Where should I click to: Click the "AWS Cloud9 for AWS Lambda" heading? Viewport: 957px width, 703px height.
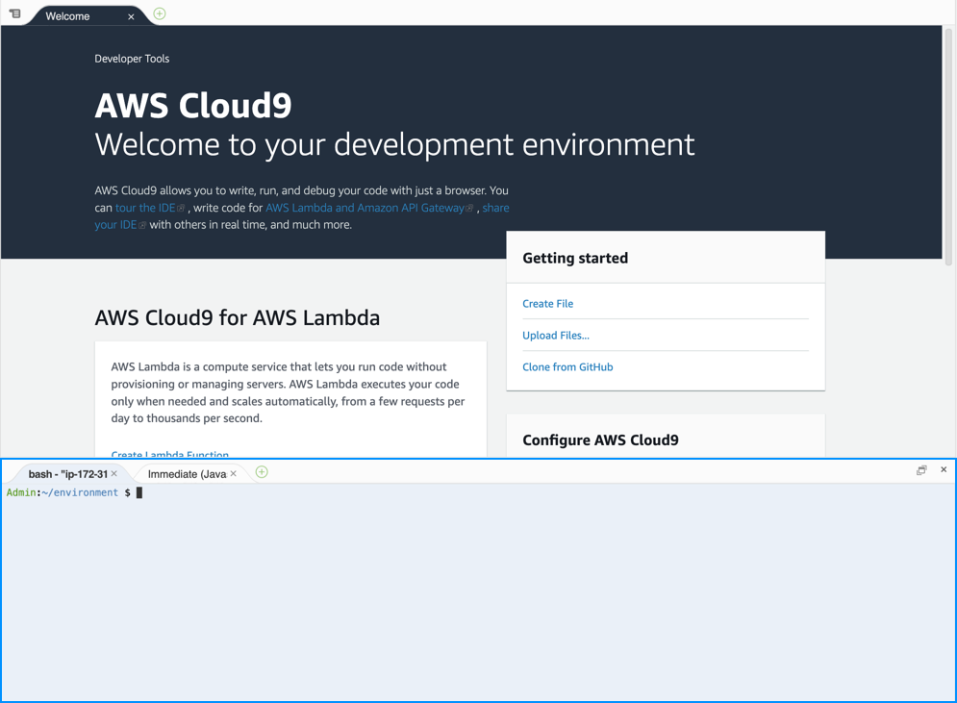click(238, 318)
